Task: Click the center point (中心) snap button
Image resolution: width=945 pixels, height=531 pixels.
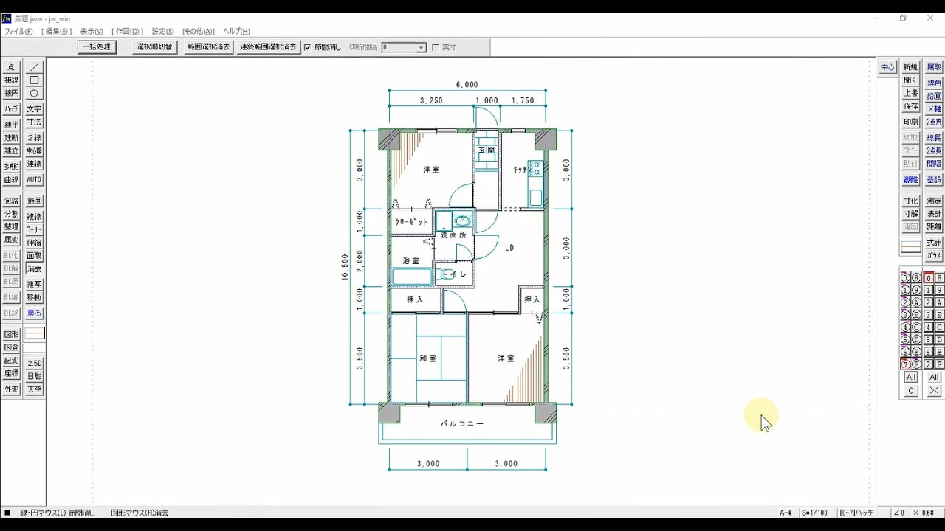Action: pyautogui.click(x=887, y=67)
